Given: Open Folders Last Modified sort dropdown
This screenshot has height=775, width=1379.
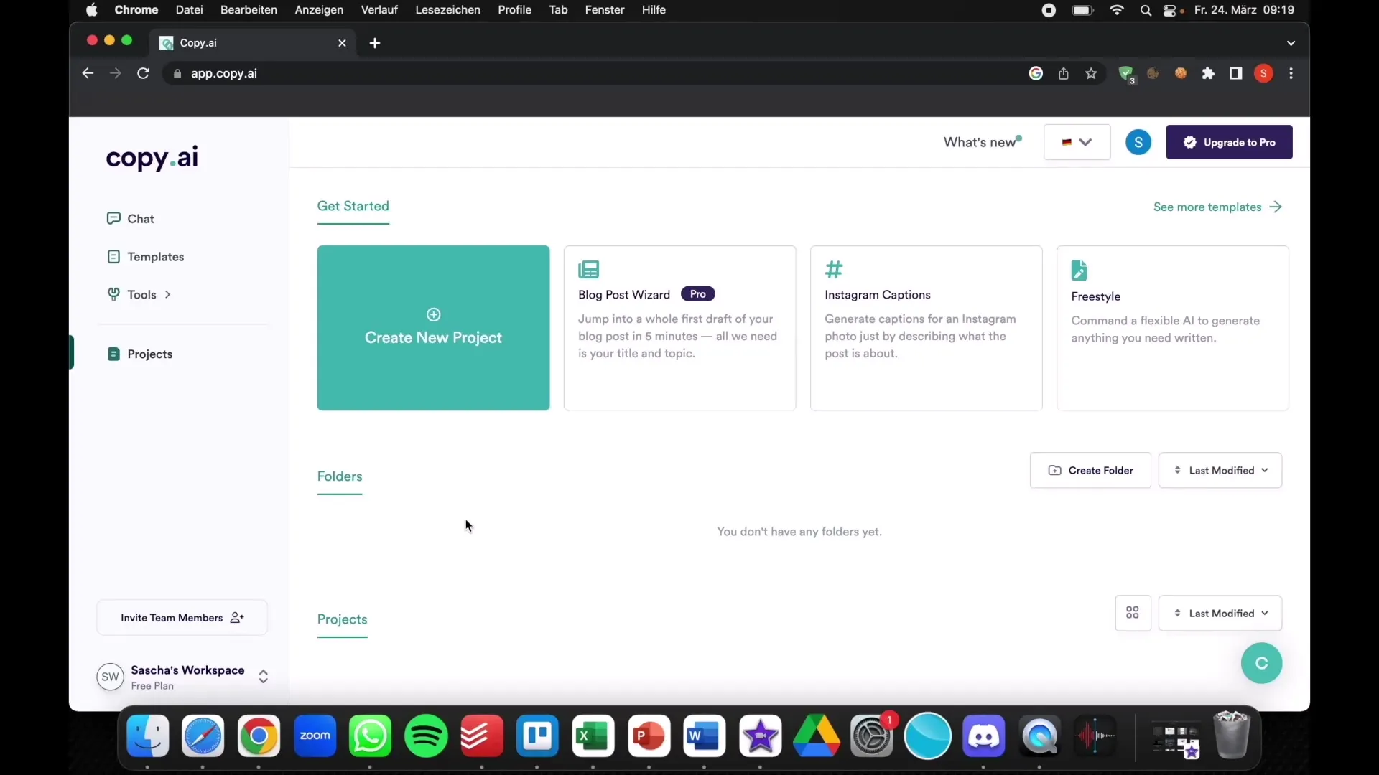Looking at the screenshot, I should 1220,470.
